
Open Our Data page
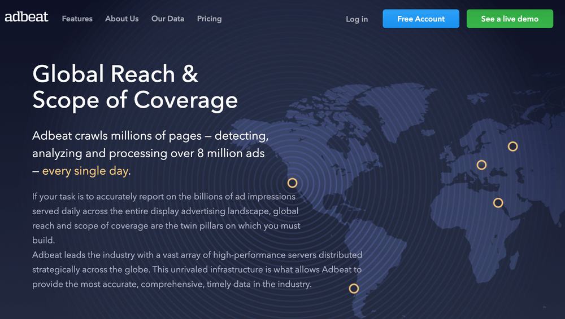[x=168, y=19]
